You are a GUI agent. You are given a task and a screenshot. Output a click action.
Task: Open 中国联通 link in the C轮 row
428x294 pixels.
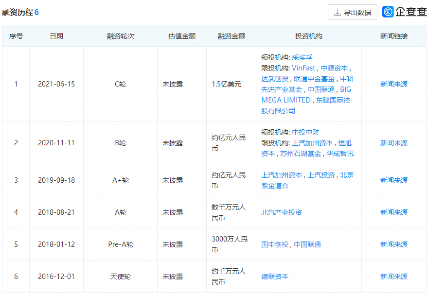tap(321, 89)
